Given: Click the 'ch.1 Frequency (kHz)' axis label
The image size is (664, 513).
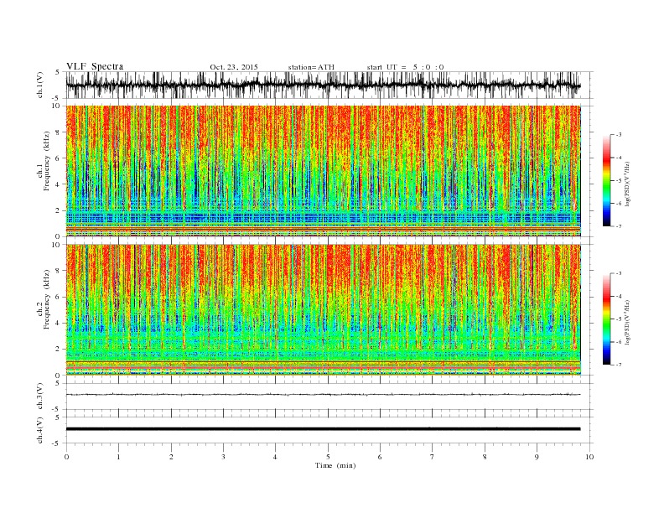Looking at the screenshot, I should 44,161.
